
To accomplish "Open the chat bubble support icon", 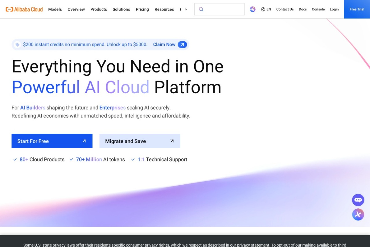I will tap(358, 200).
